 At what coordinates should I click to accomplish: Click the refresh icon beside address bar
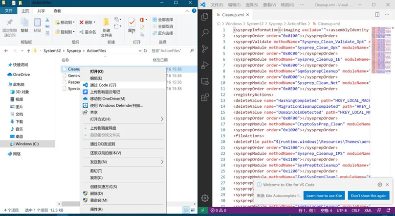(145, 51)
